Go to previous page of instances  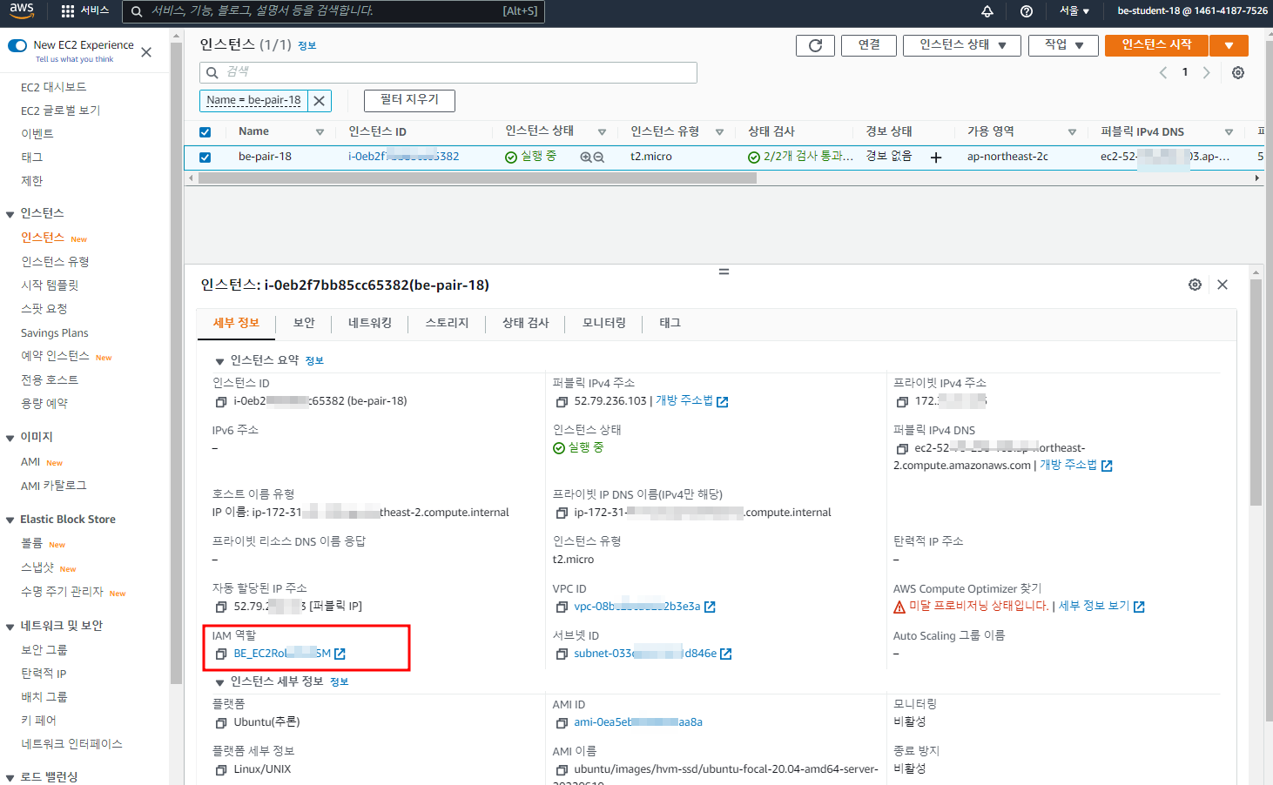click(x=1163, y=73)
